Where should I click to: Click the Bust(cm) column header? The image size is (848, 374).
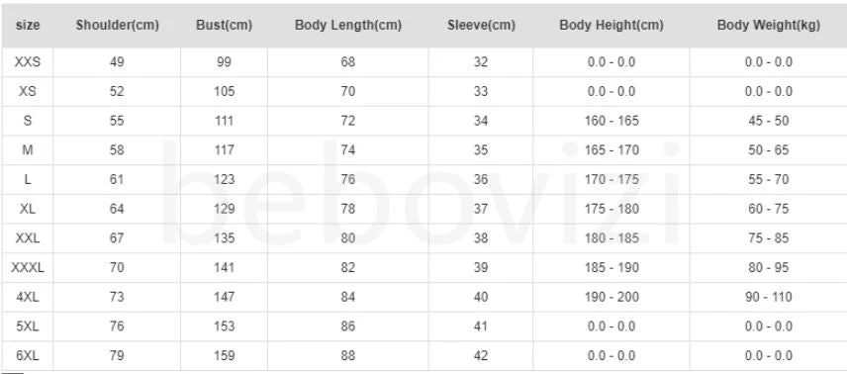pos(224,26)
